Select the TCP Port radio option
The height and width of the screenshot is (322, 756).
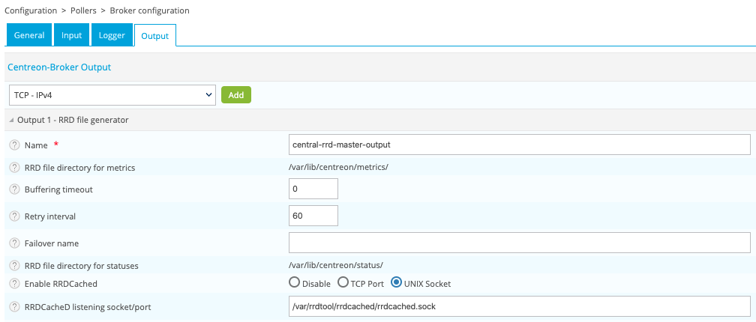[343, 282]
